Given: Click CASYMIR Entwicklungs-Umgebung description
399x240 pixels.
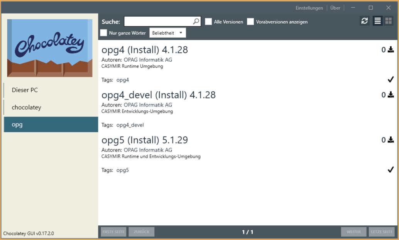Looking at the screenshot, I should pyautogui.click(x=137, y=112).
